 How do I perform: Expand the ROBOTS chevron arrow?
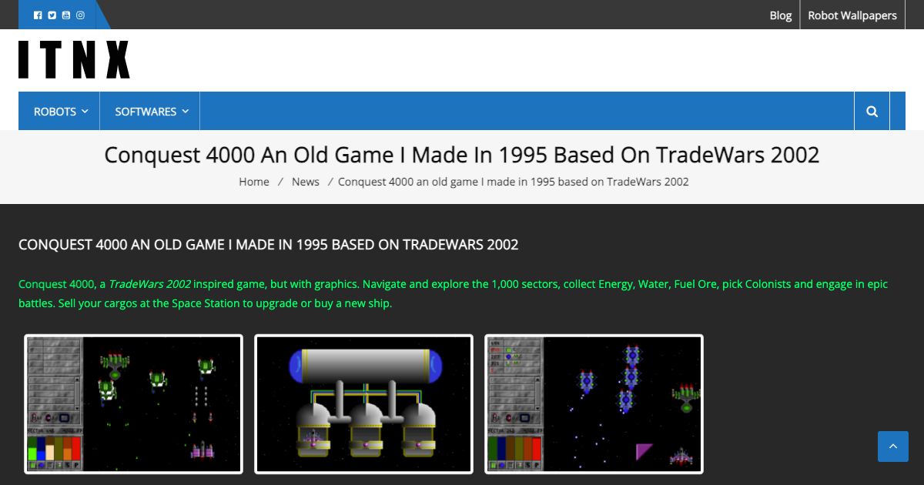point(85,112)
